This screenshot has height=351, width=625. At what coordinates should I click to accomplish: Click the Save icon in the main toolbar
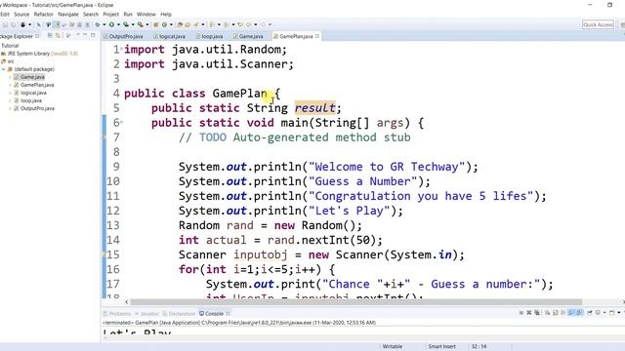(x=5, y=24)
